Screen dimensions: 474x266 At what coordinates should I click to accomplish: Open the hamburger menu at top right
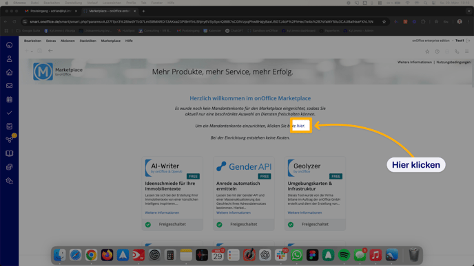pyautogui.click(x=466, y=52)
